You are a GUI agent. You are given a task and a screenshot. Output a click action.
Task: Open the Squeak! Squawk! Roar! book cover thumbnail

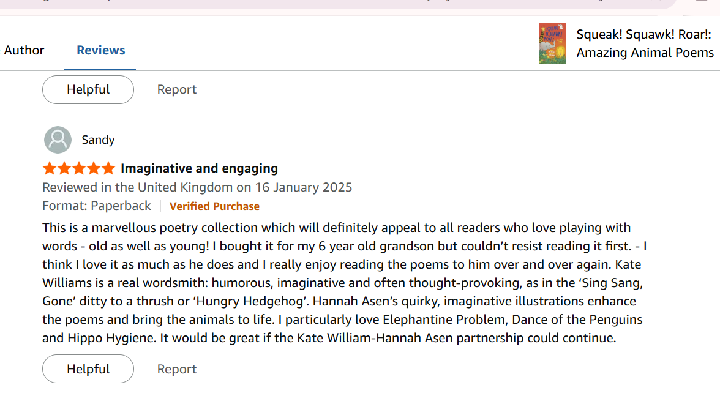click(552, 43)
